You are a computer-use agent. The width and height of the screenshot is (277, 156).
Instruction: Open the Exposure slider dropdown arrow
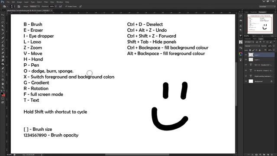(56, 6)
